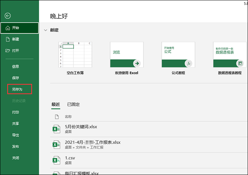Screen dimensions: 248x175
Task: Open the 数据透视表教程 template
Action: (x=230, y=55)
